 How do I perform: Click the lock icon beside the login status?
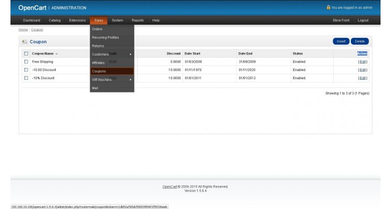(328, 7)
